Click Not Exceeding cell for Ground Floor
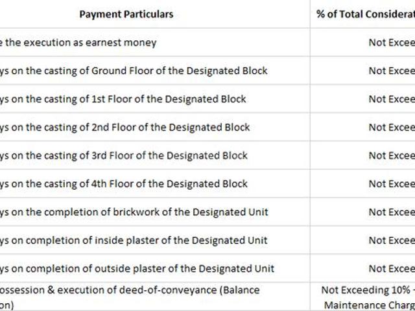This screenshot has width=415, height=311. point(392,71)
